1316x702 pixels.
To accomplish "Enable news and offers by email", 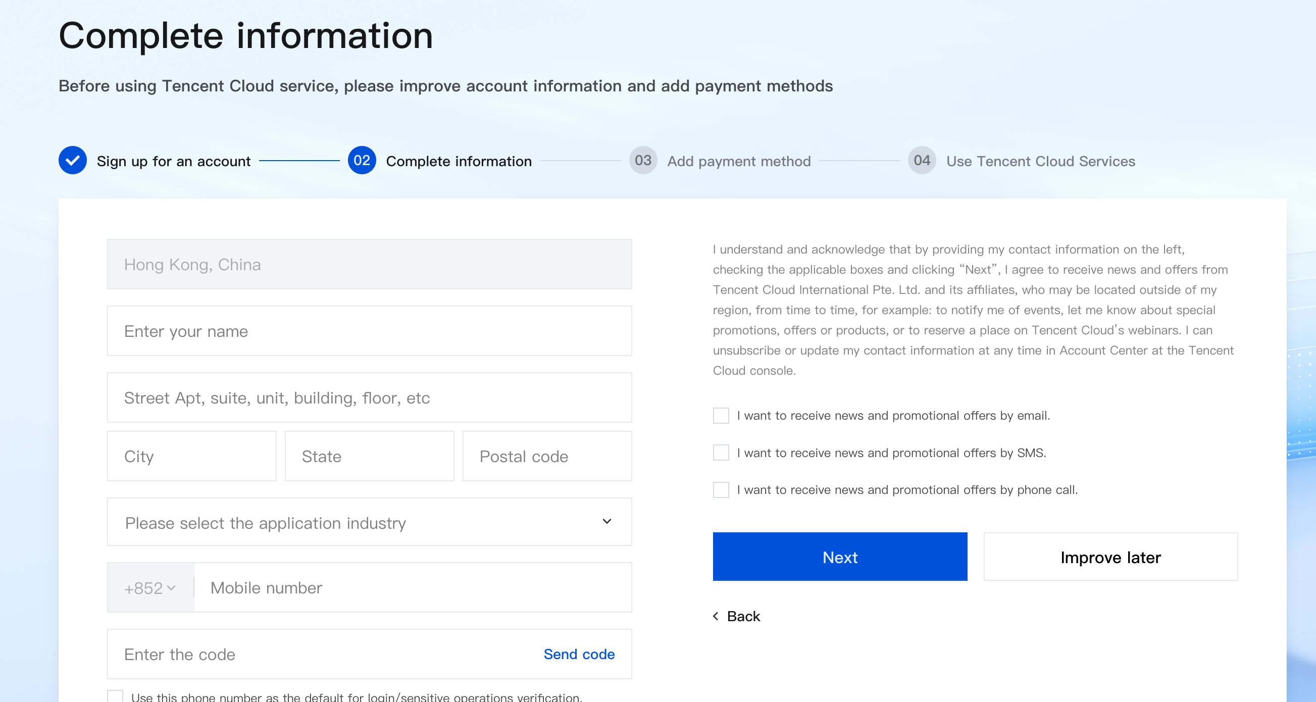I will coord(721,415).
